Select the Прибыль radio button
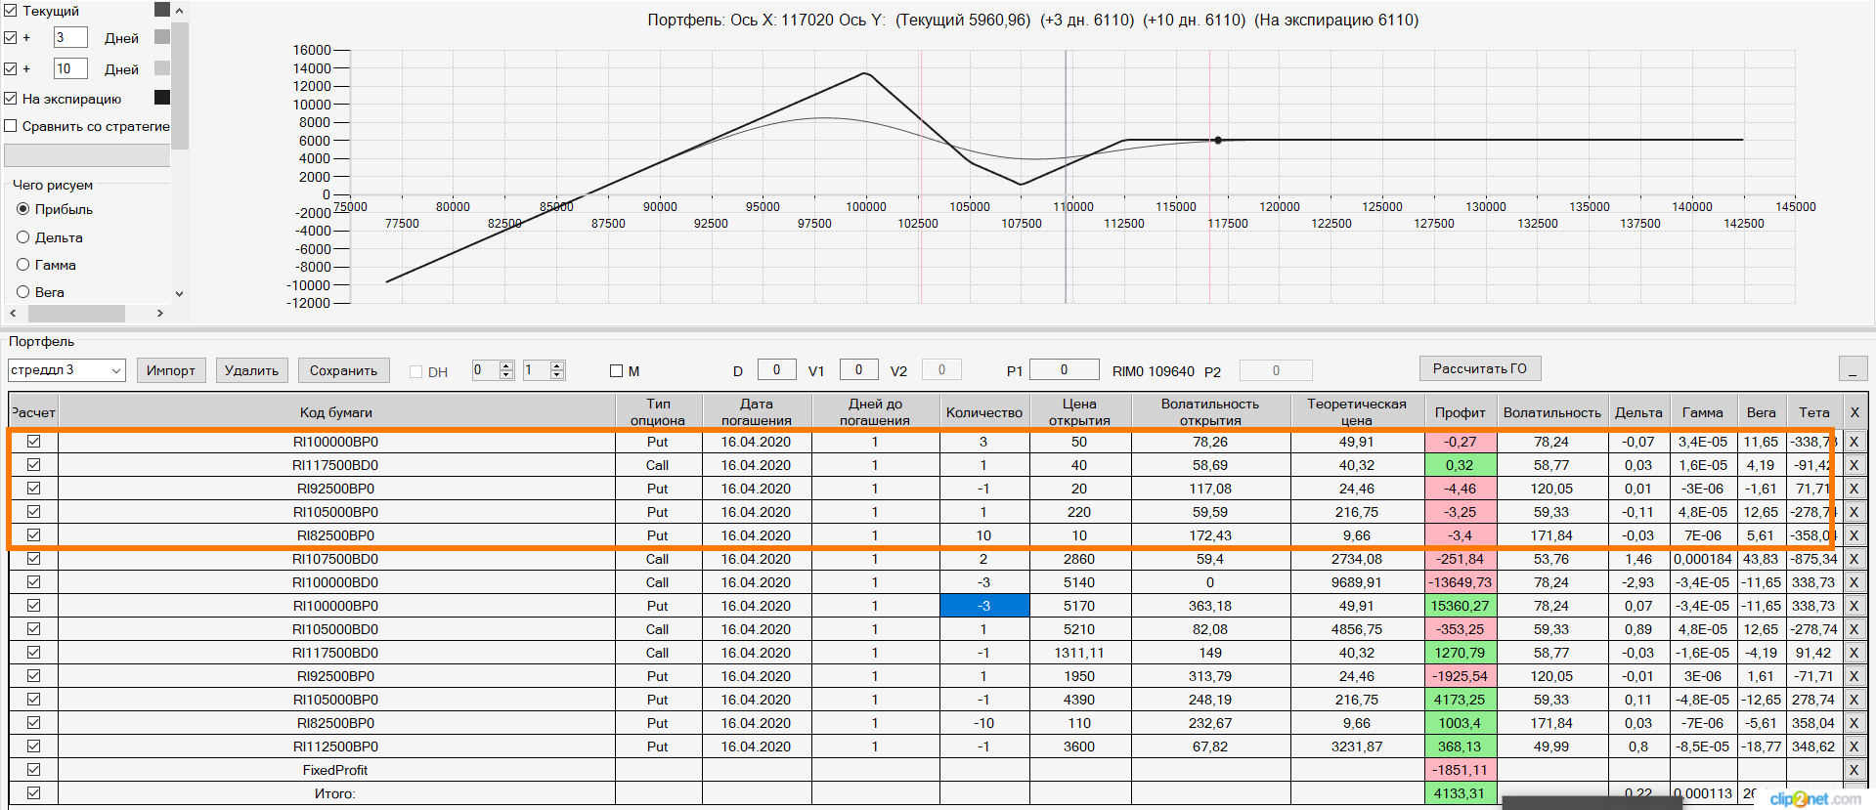This screenshot has width=1876, height=810. (x=23, y=209)
